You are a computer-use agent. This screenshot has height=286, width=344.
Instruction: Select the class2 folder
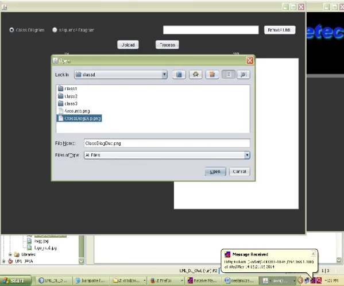pyautogui.click(x=68, y=96)
